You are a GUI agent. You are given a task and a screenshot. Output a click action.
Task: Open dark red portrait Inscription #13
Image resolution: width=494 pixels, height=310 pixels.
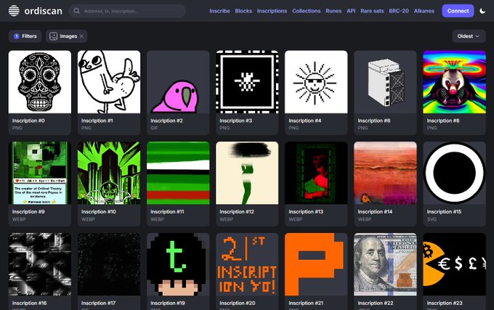coord(316,173)
